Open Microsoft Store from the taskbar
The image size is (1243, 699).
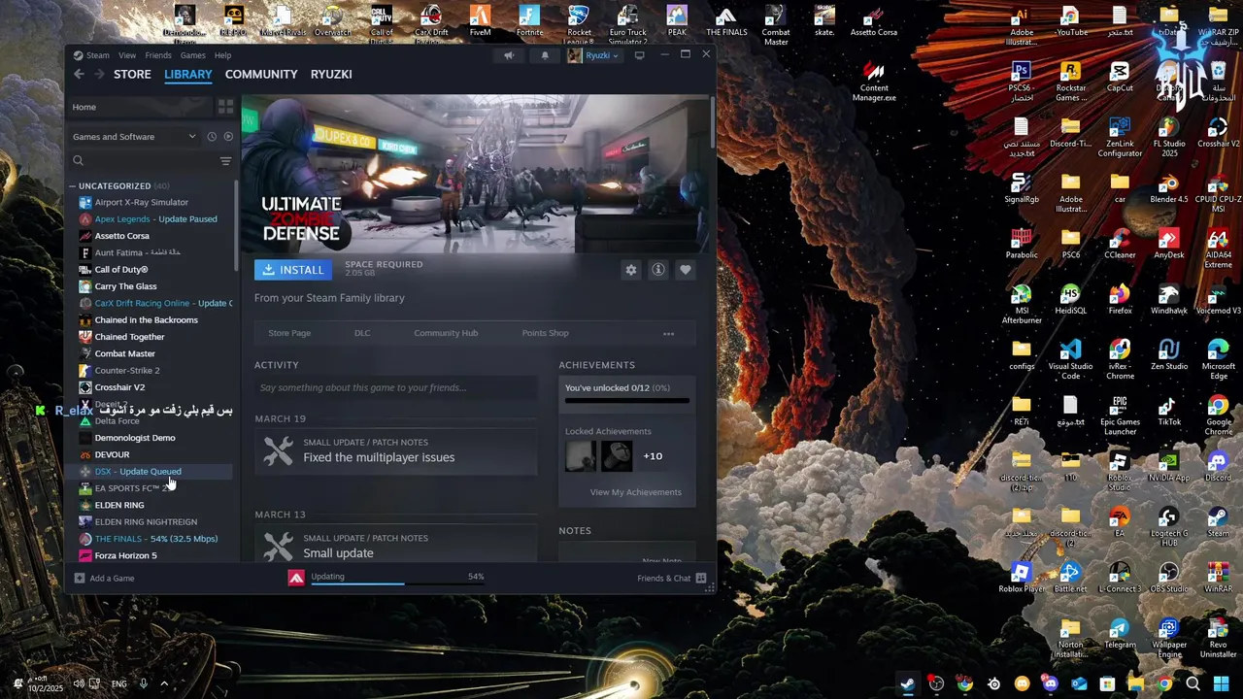pos(1107,683)
